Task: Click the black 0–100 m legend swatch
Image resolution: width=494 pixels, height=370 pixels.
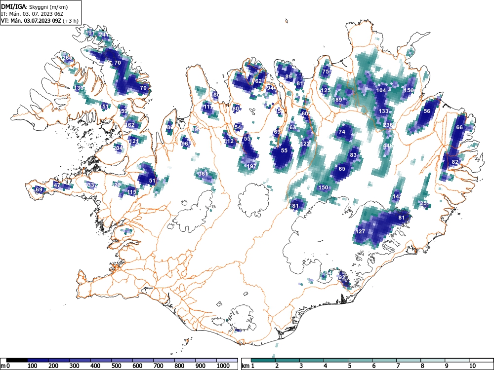Action: 17,360
